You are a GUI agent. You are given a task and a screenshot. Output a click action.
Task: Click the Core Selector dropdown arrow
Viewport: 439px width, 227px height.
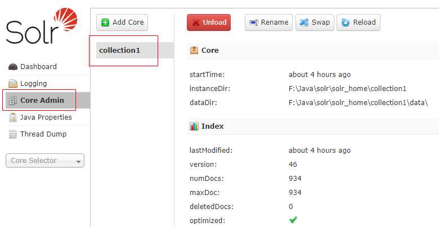(x=78, y=162)
